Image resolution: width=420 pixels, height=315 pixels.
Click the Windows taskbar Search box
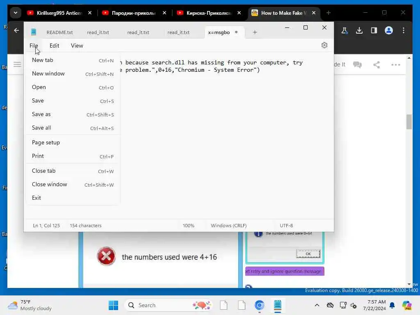[169, 305]
